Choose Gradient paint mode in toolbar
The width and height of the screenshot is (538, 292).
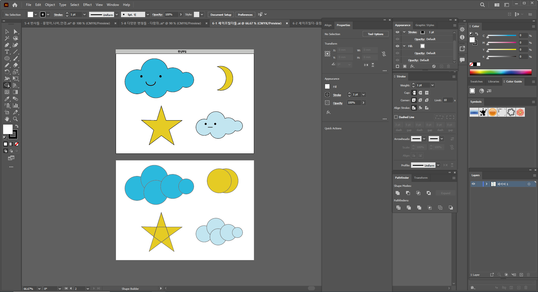[x=11, y=144]
